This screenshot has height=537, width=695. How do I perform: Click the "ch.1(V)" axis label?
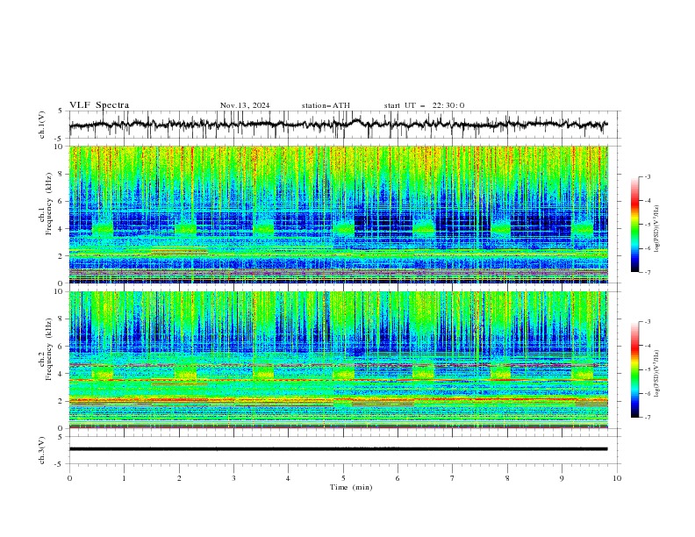[x=42, y=125]
